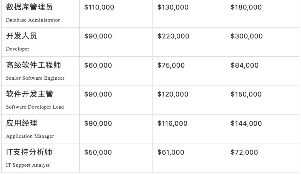Click the $120,000 salary cell
This screenshot has height=175, width=301.
coord(173,94)
